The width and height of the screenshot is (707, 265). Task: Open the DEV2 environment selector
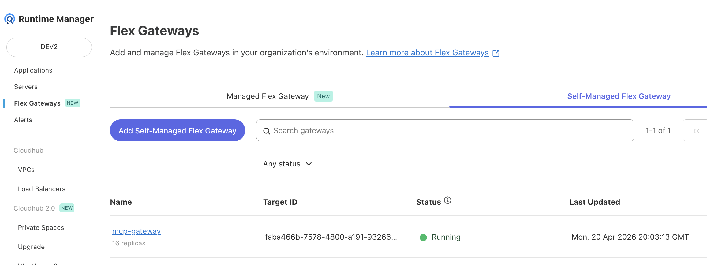point(49,47)
